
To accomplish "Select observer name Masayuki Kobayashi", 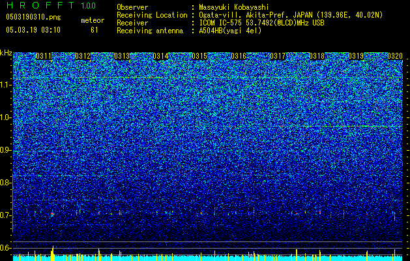I will click(x=234, y=7).
